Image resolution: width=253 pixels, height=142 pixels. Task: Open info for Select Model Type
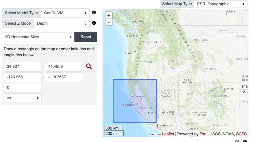[x=94, y=13]
